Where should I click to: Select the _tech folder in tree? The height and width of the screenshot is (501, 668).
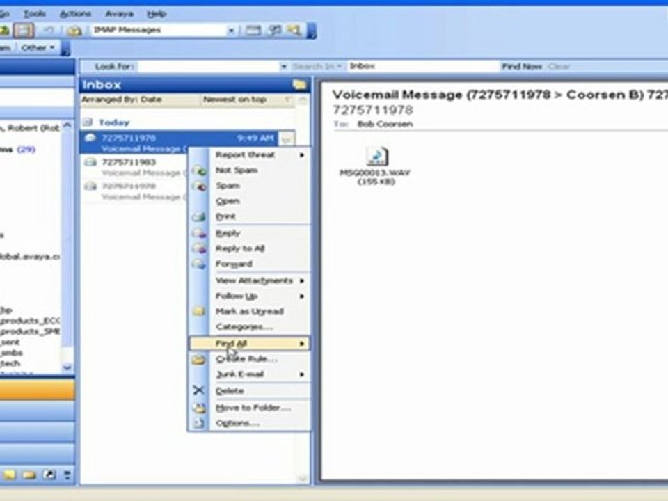pyautogui.click(x=10, y=363)
